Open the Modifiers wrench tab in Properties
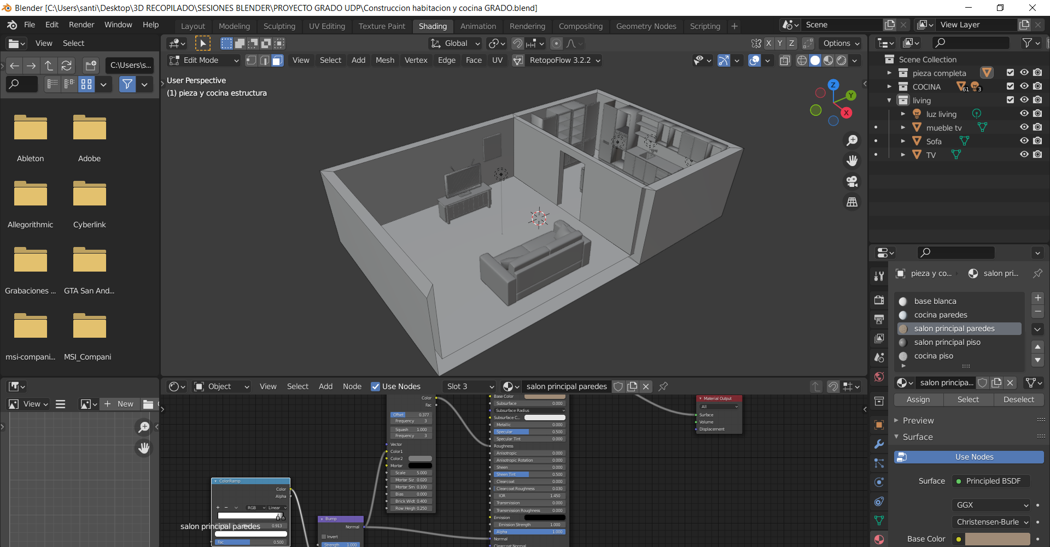The image size is (1050, 547). [x=879, y=444]
